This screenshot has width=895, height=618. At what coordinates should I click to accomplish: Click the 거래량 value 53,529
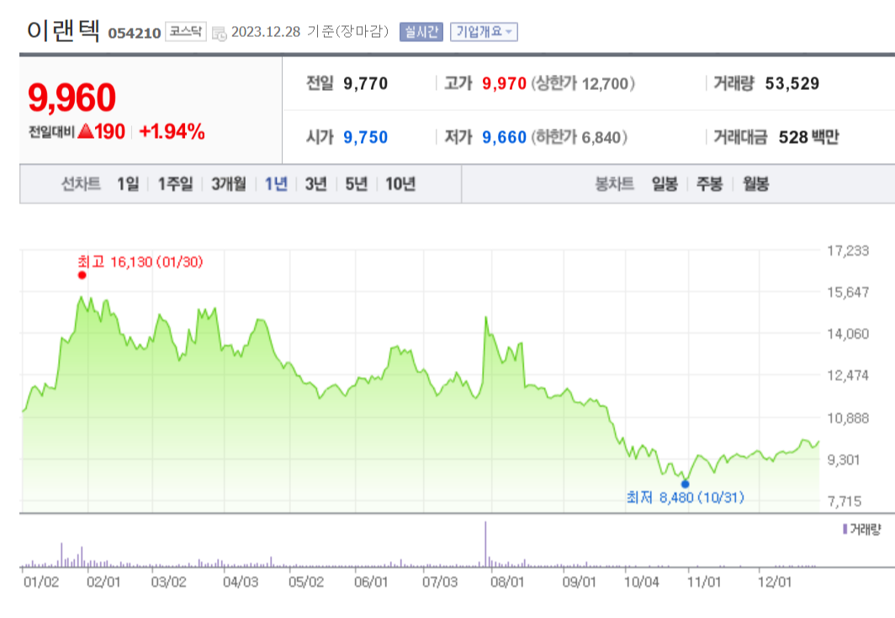click(x=792, y=84)
